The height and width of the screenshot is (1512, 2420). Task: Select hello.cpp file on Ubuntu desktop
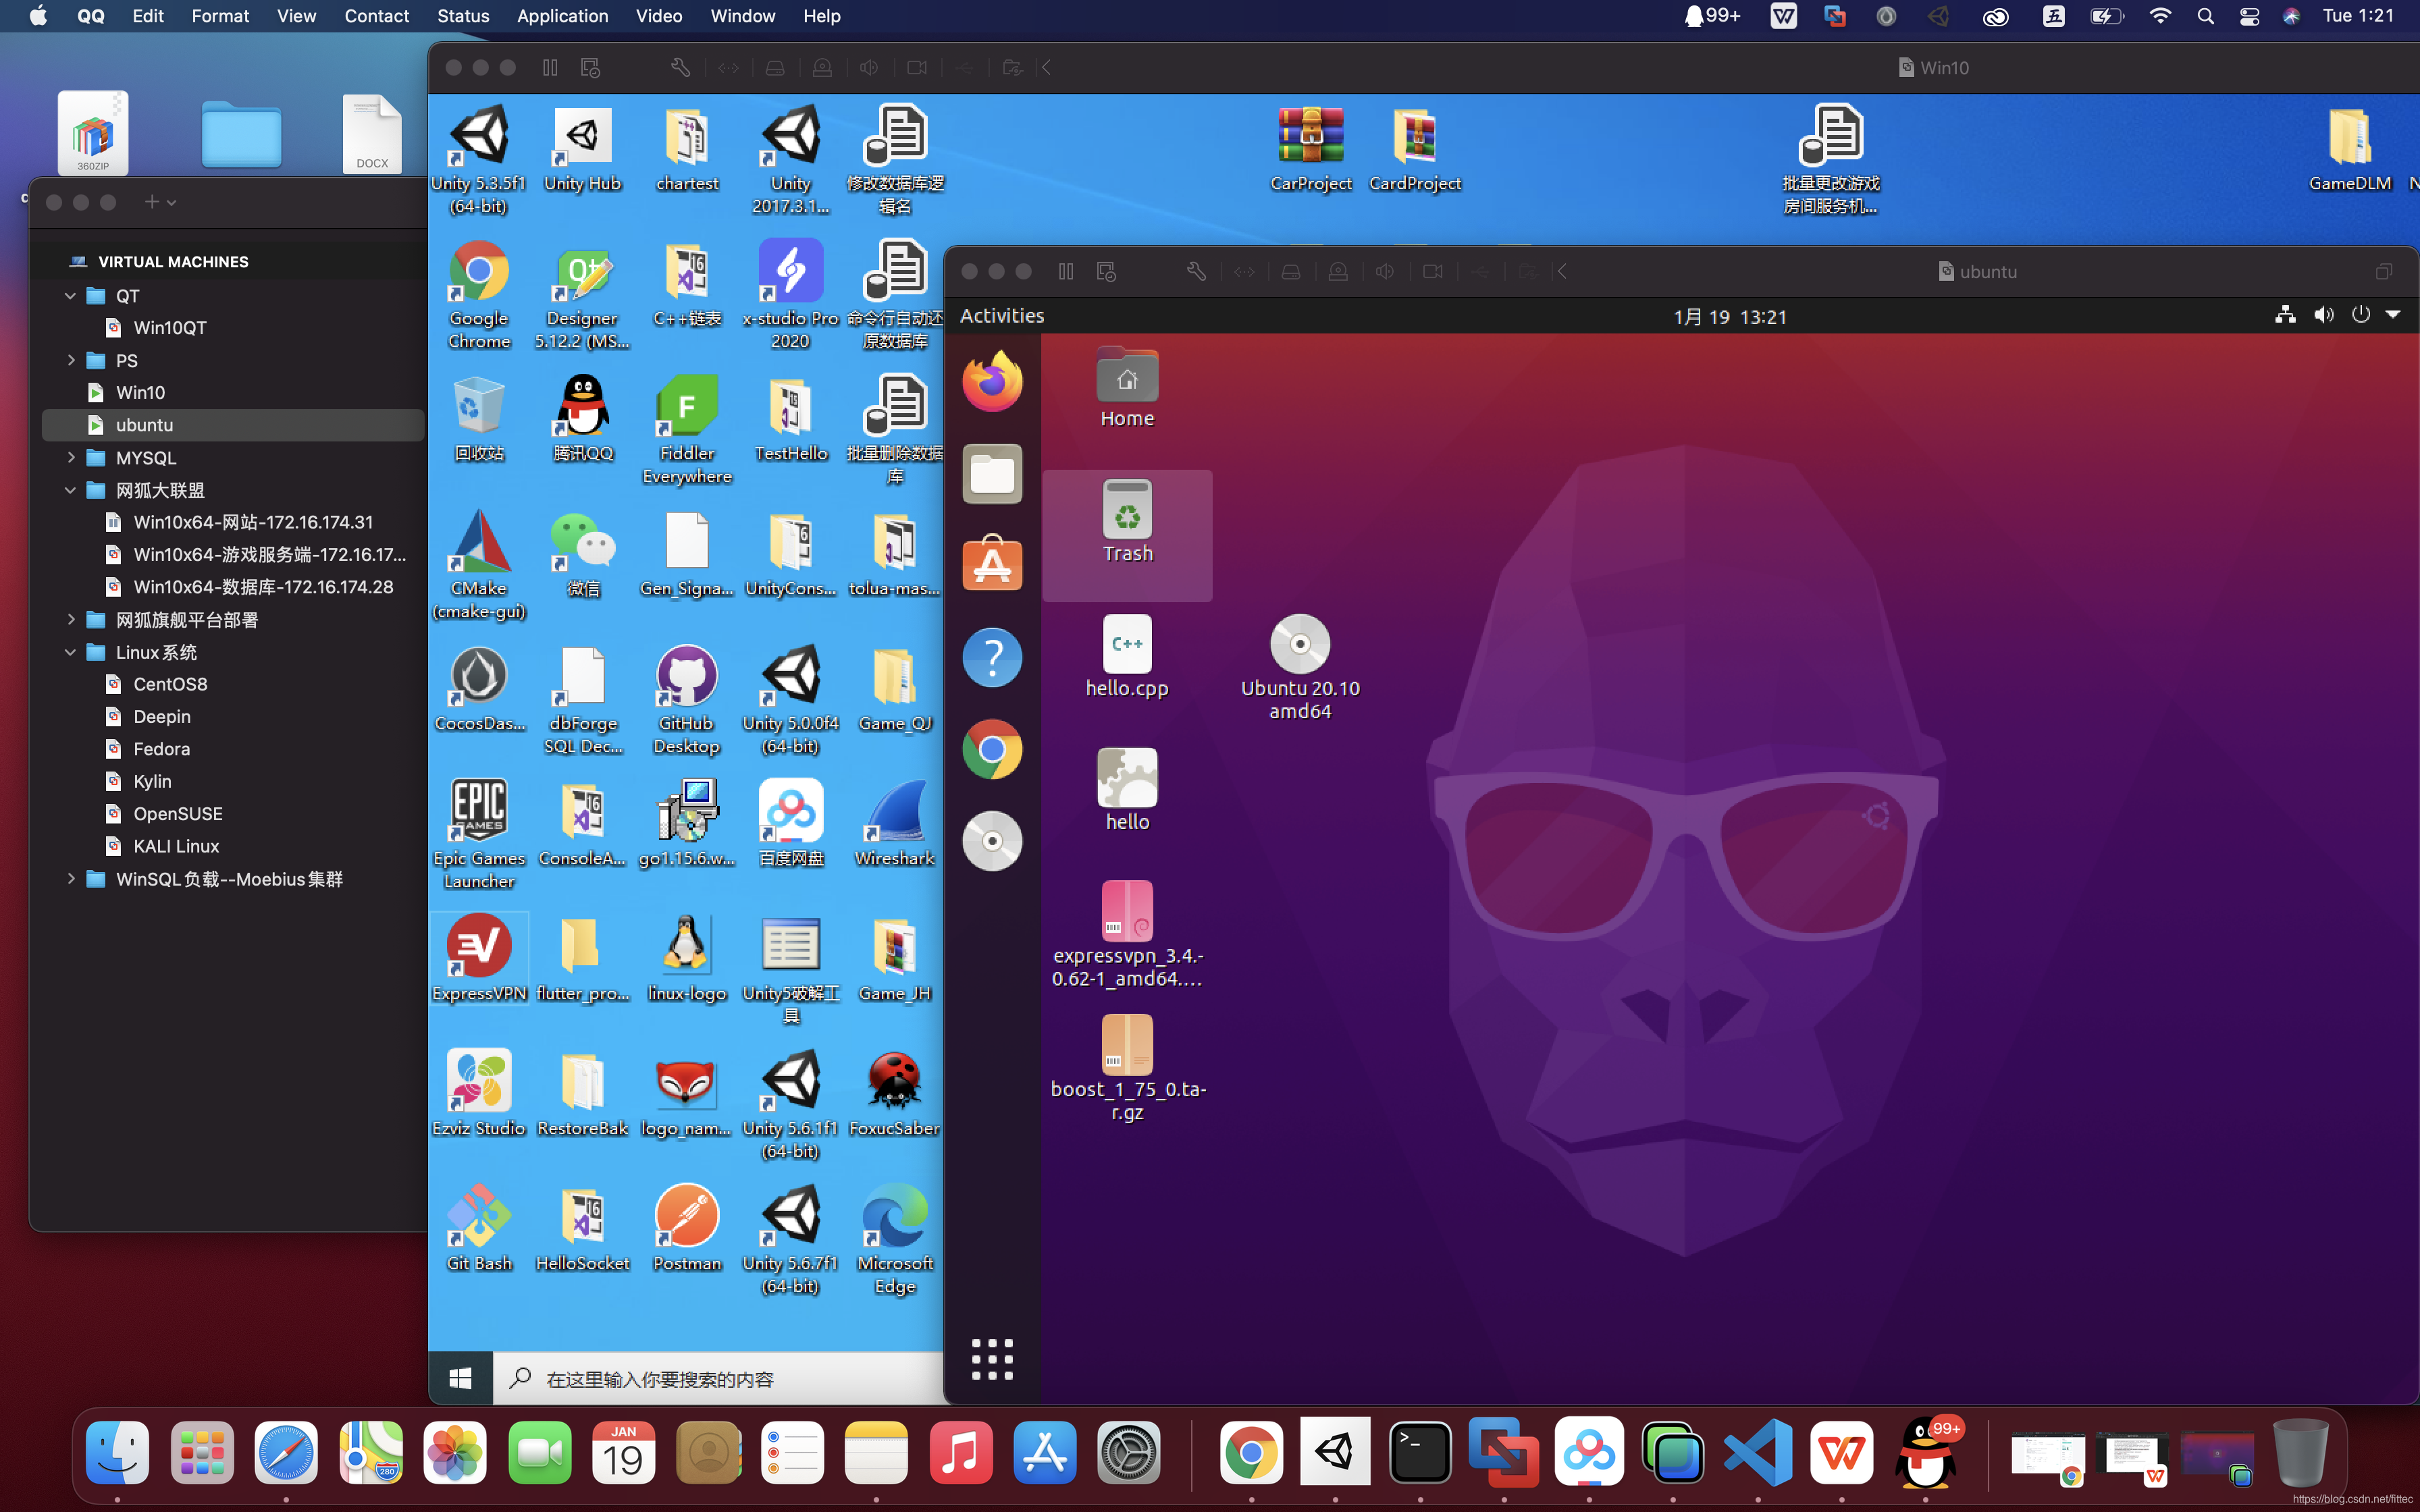click(x=1127, y=656)
